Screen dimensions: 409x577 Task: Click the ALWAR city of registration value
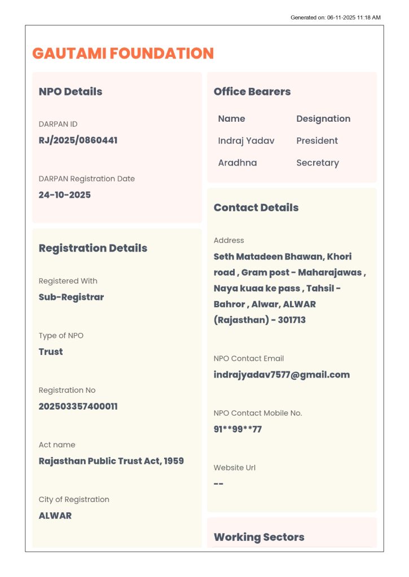coord(55,516)
